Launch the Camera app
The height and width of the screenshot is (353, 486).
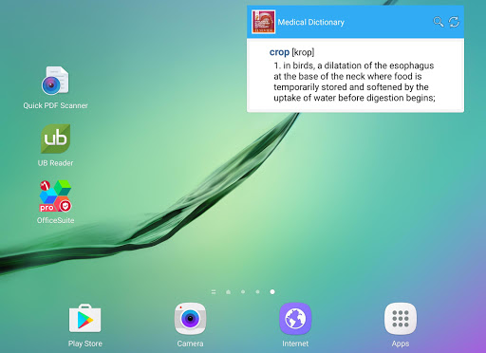click(x=190, y=319)
